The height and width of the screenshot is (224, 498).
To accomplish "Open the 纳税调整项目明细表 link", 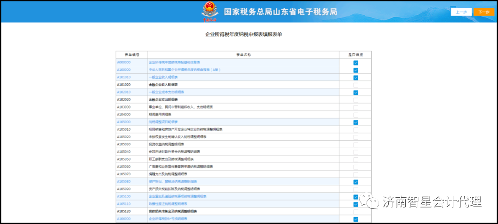I will tap(163, 122).
